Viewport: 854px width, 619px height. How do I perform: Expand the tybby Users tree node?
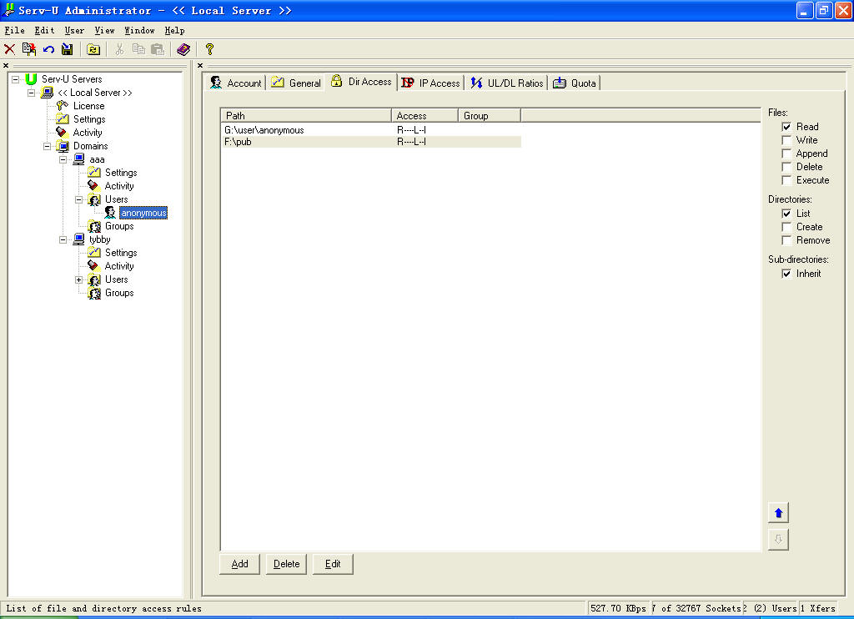[x=79, y=279]
